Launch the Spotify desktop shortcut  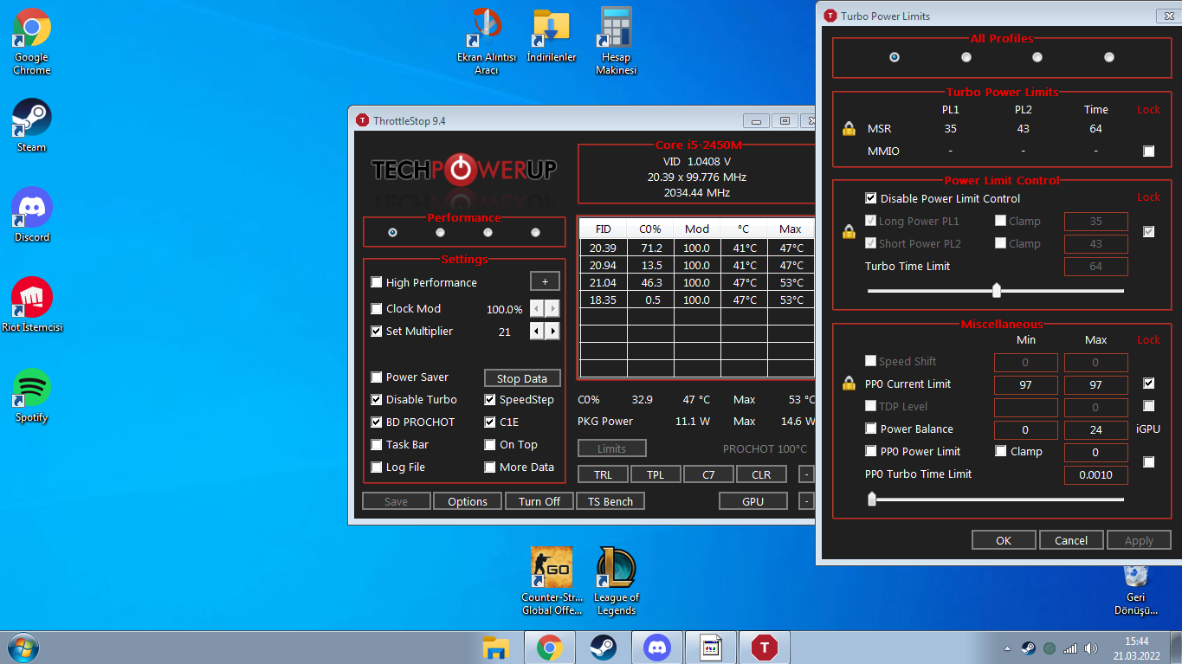[32, 388]
